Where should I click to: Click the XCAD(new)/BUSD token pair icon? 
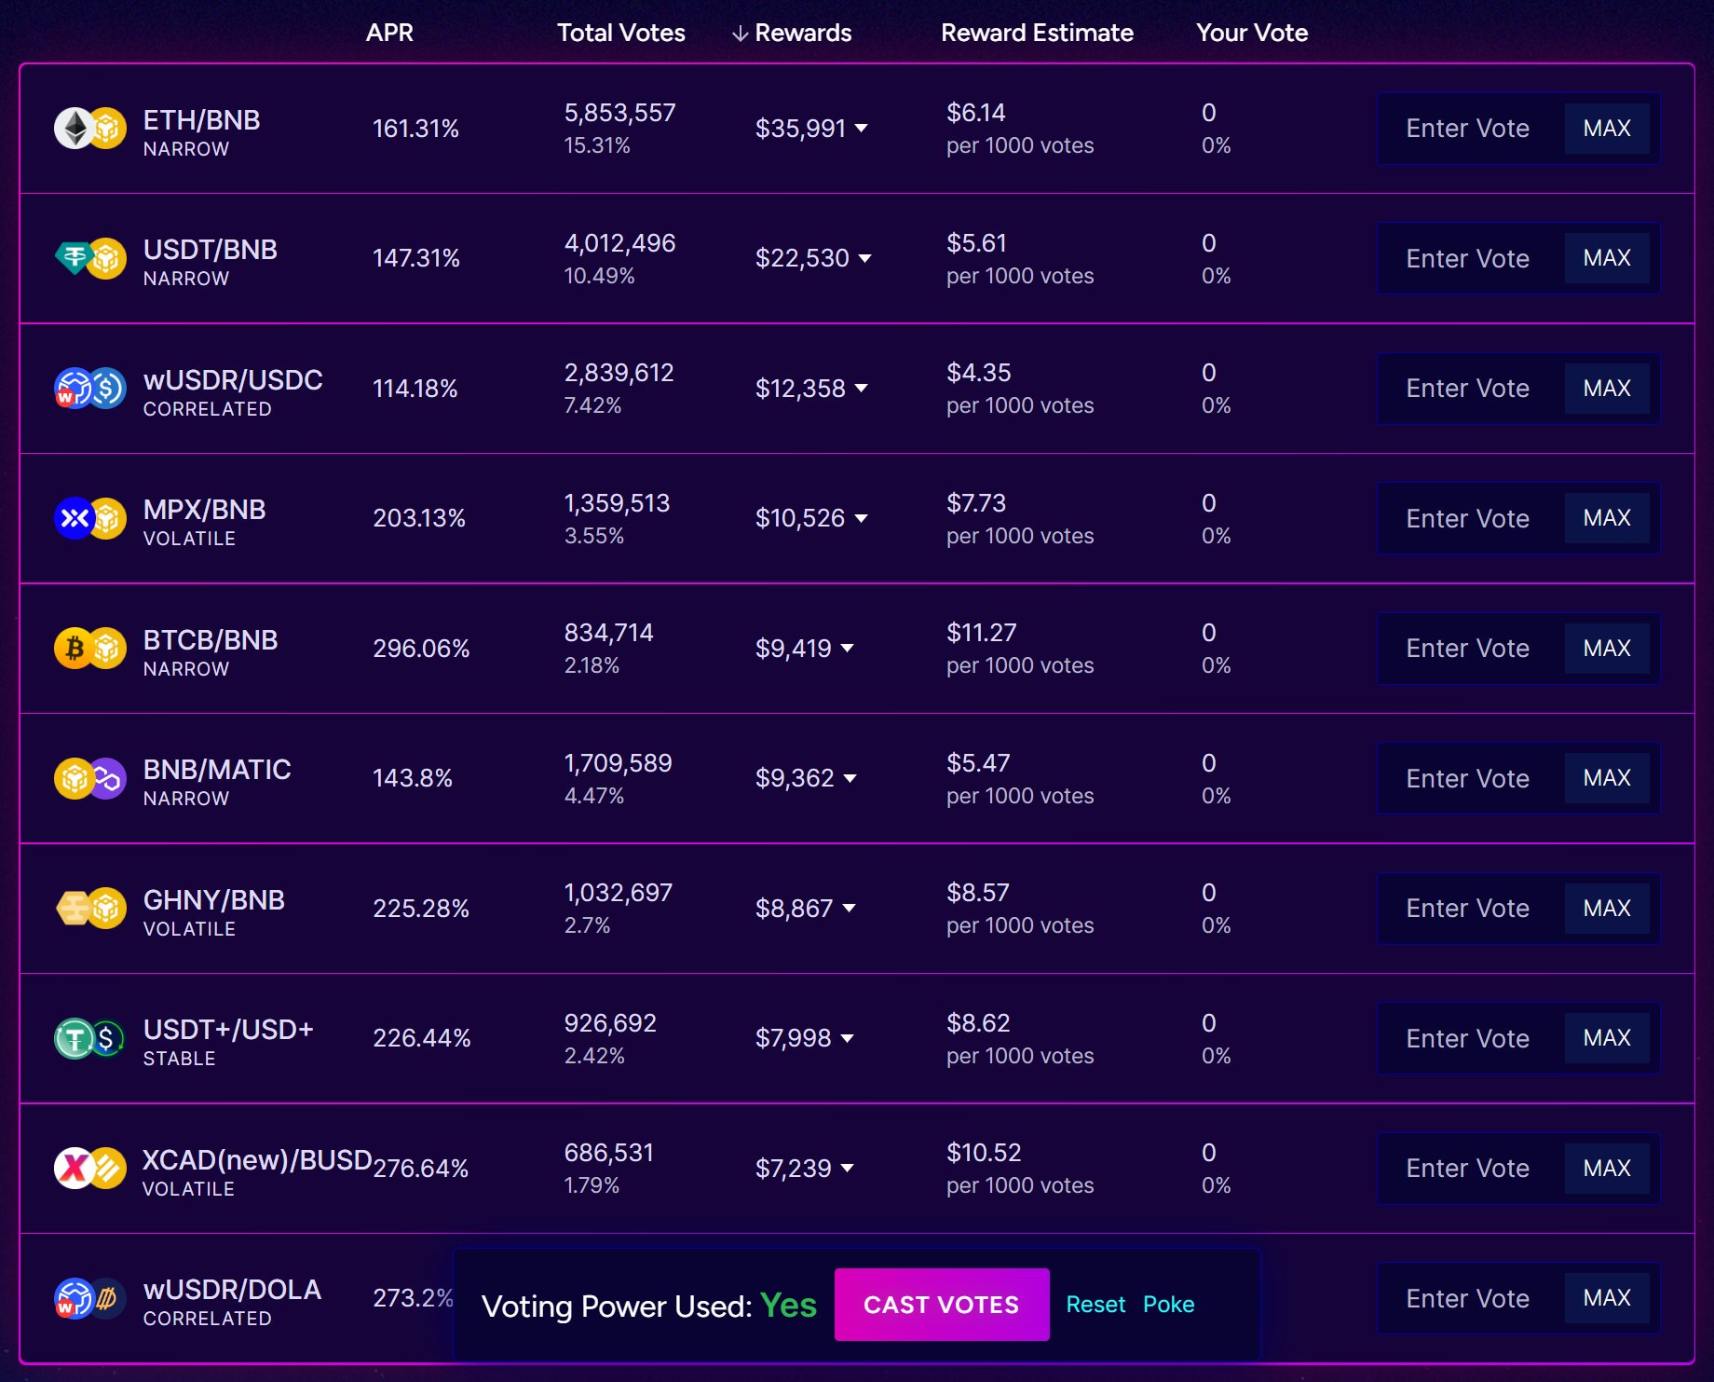pos(90,1168)
